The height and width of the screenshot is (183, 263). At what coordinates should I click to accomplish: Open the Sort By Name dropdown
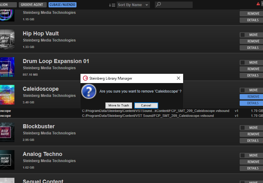click(x=133, y=5)
